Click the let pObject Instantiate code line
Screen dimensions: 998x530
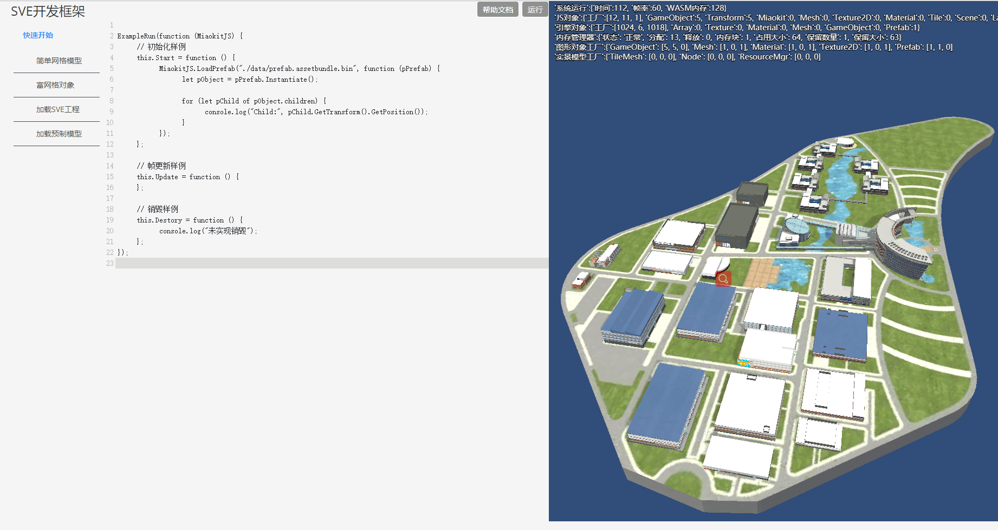(249, 80)
